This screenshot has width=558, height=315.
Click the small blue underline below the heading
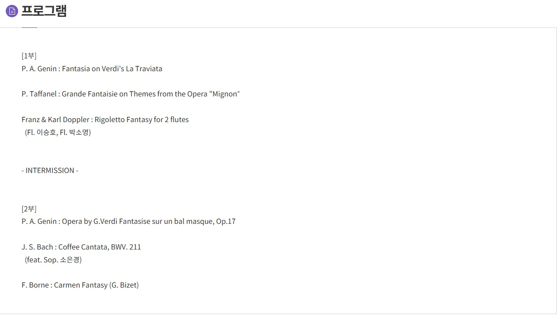(x=29, y=27)
